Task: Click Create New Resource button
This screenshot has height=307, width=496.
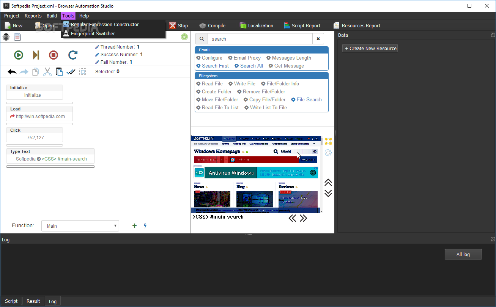Action: (x=370, y=48)
